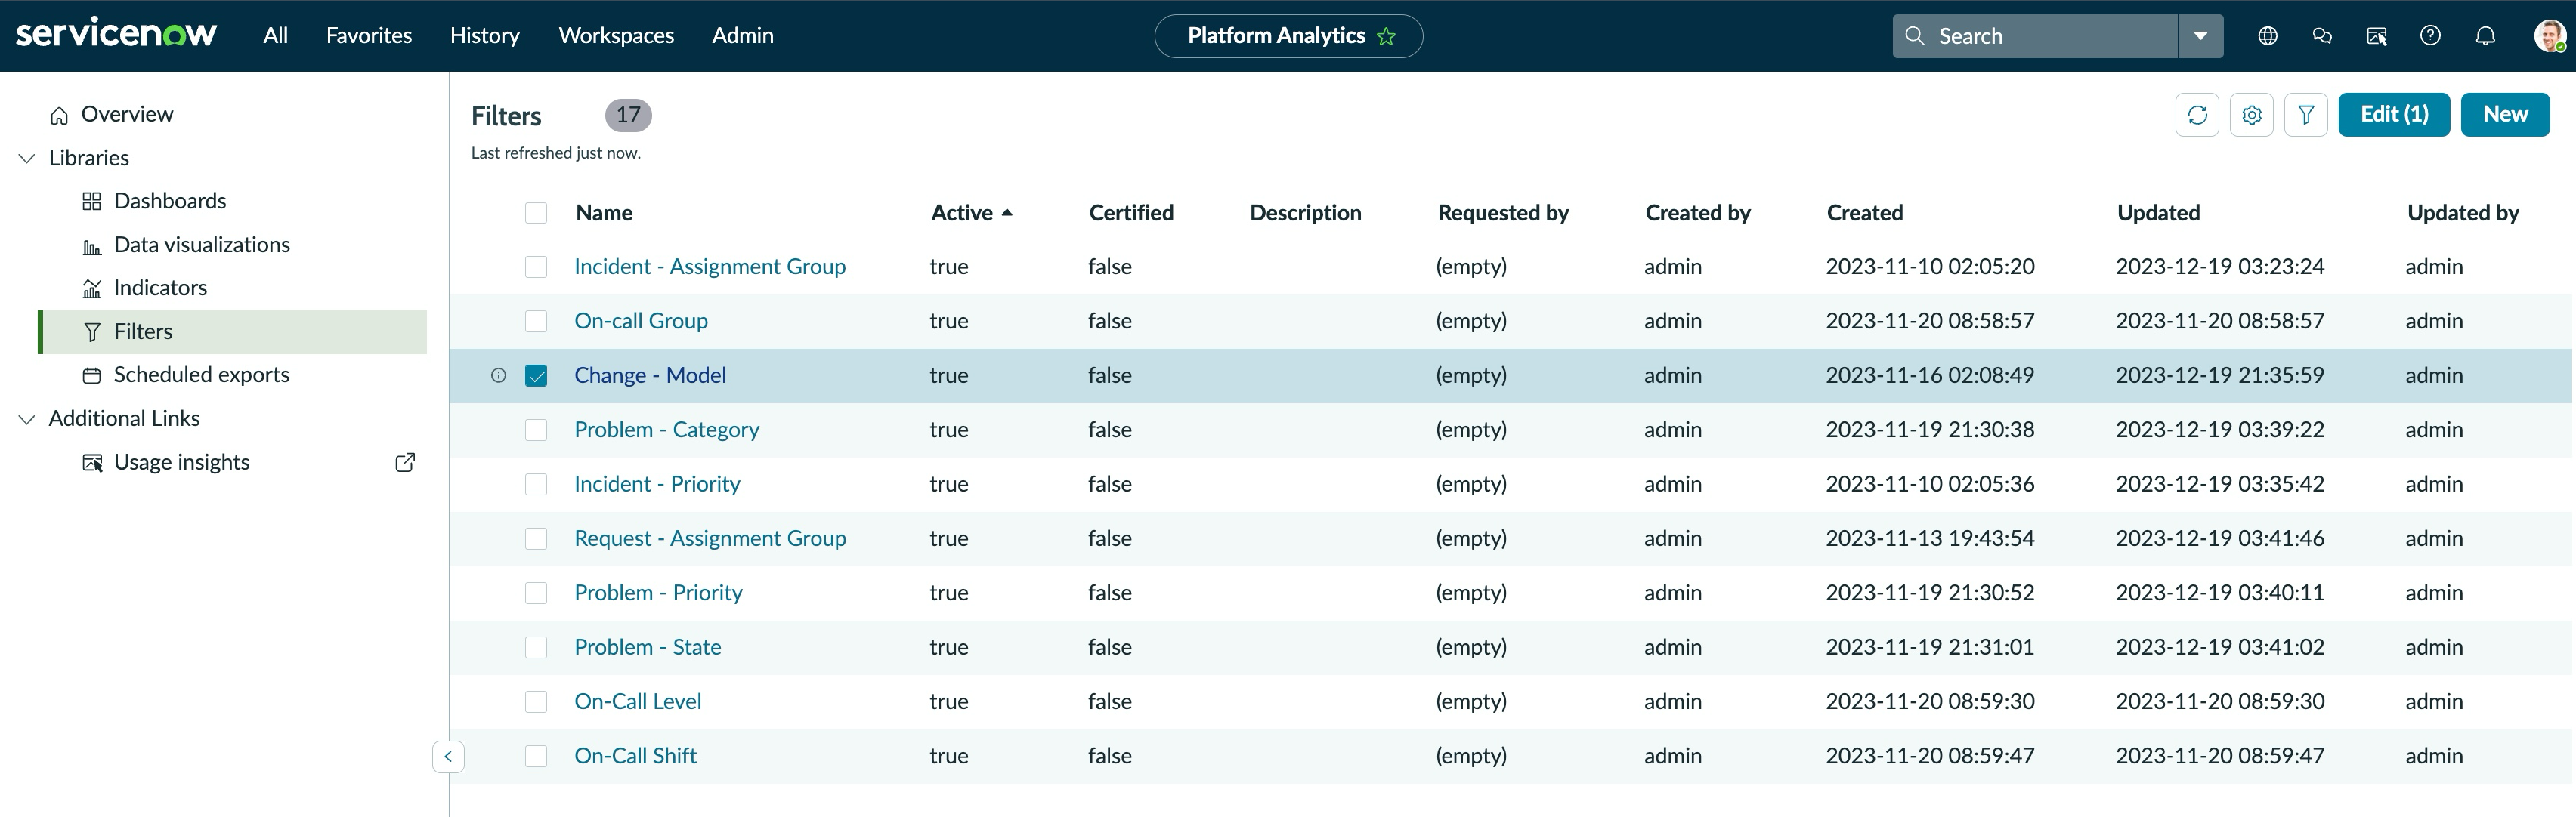Open the Workspaces menu

(616, 36)
